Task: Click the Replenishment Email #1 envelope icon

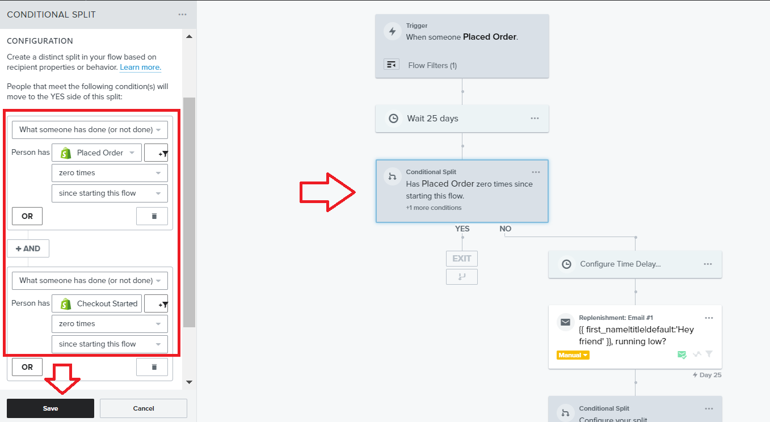Action: coord(565,322)
